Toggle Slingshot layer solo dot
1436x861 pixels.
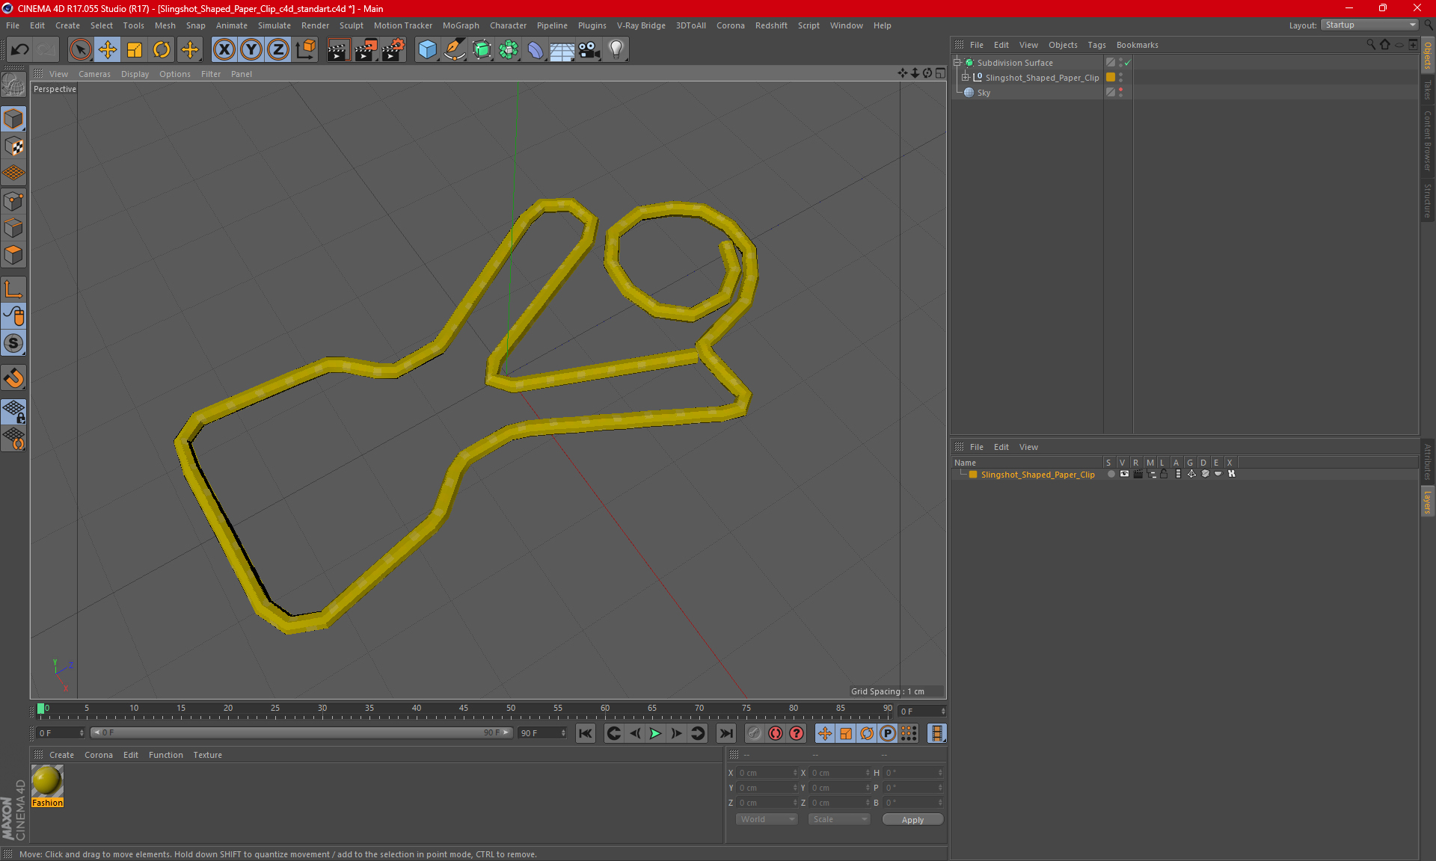pyautogui.click(x=1111, y=474)
